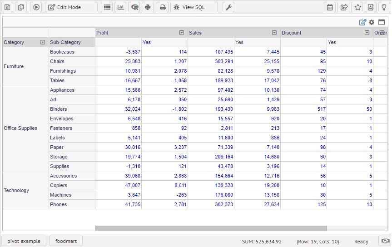The image size is (392, 247).
Task: Open the R script integration icon
Action: point(134,7)
